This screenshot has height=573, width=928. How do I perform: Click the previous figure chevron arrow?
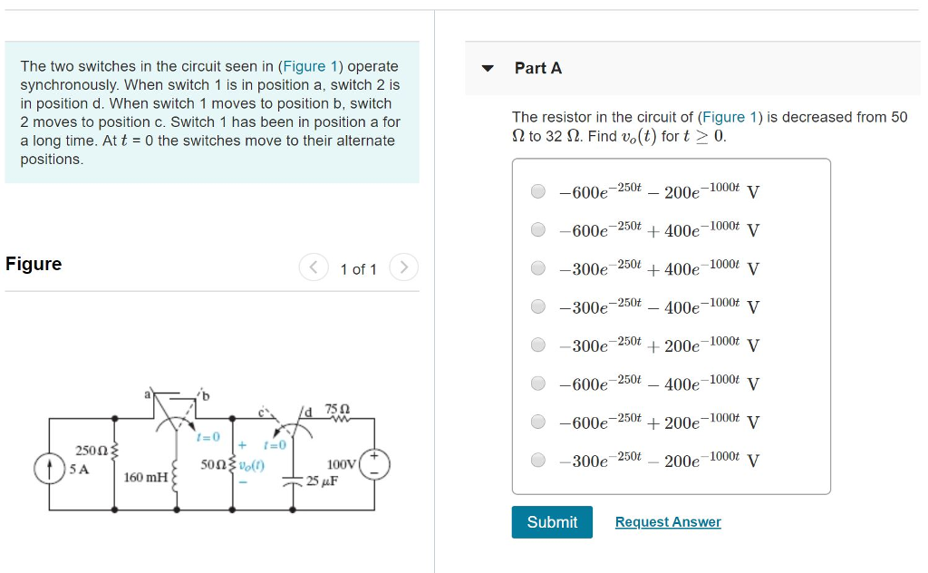pyautogui.click(x=314, y=267)
